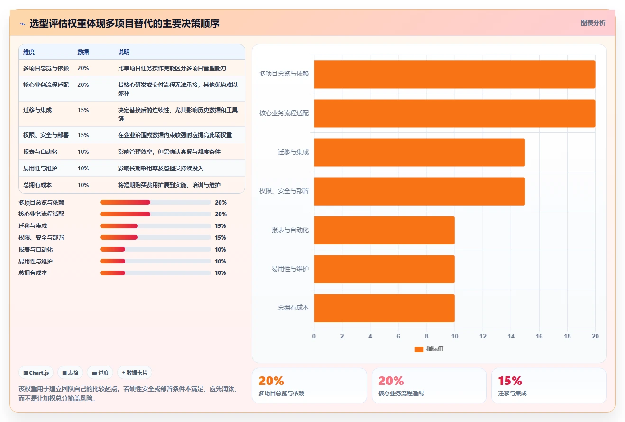
Task: Toggle the 指标值 legend entry
Action: 429,349
